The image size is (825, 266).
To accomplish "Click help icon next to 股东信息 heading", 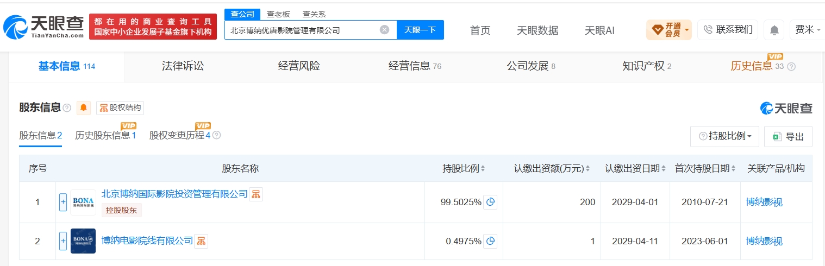I will (67, 108).
